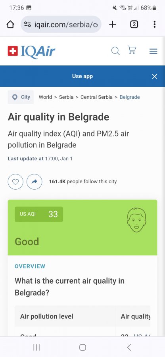The width and height of the screenshot is (165, 357).
Task: Tap the Use app banner
Action: (x=82, y=76)
